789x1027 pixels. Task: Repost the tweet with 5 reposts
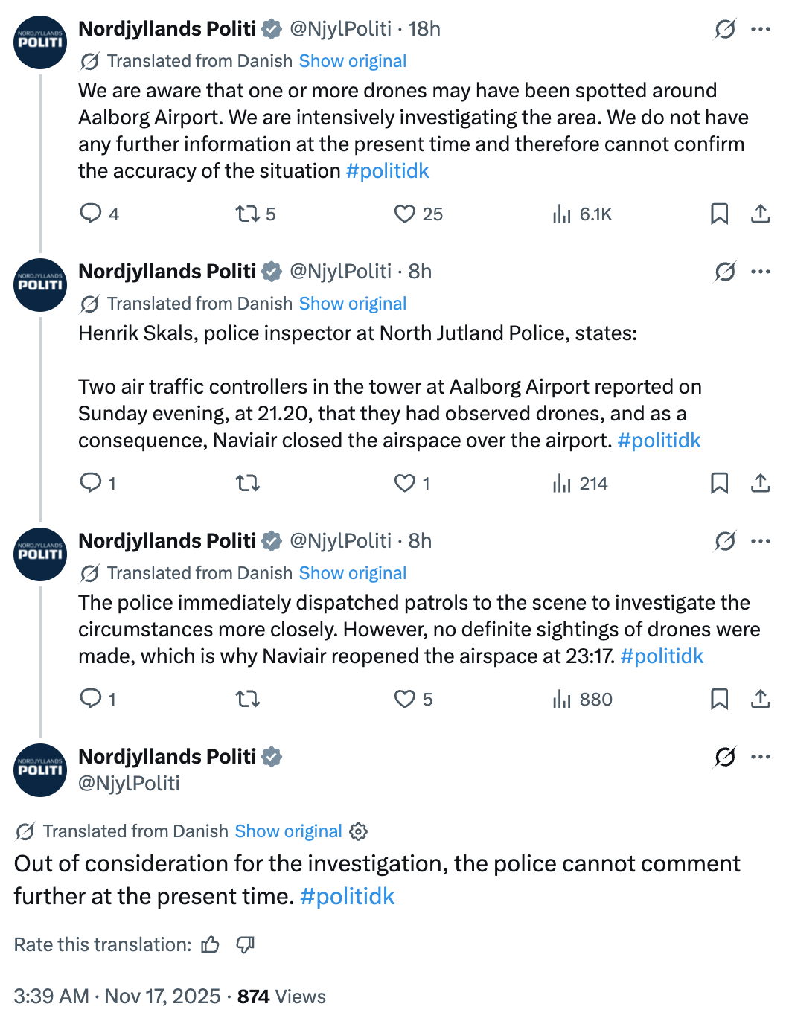(247, 214)
